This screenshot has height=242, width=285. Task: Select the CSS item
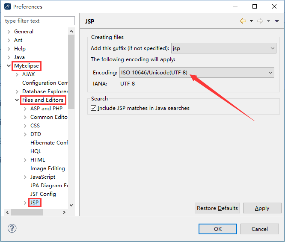coord(35,126)
